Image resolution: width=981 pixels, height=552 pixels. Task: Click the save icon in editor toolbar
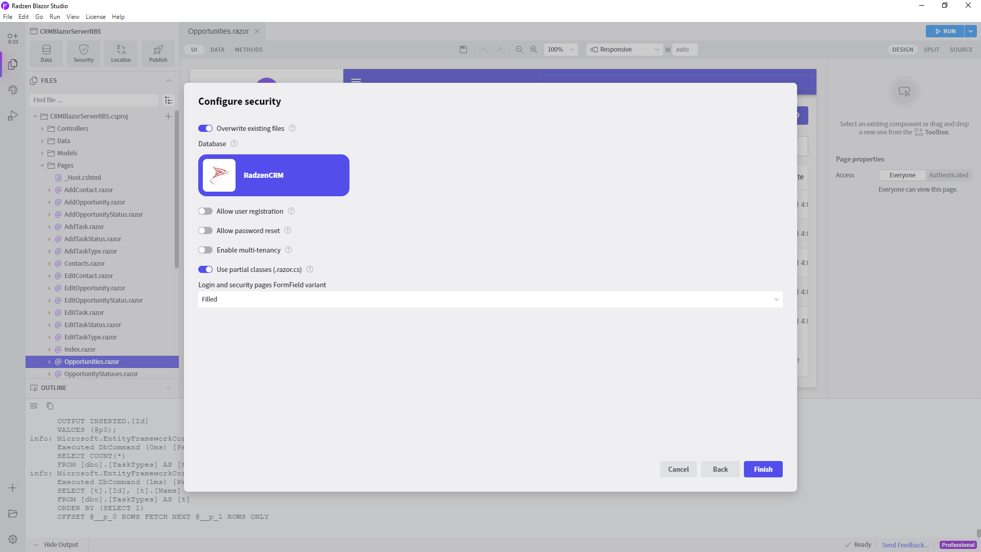click(463, 50)
